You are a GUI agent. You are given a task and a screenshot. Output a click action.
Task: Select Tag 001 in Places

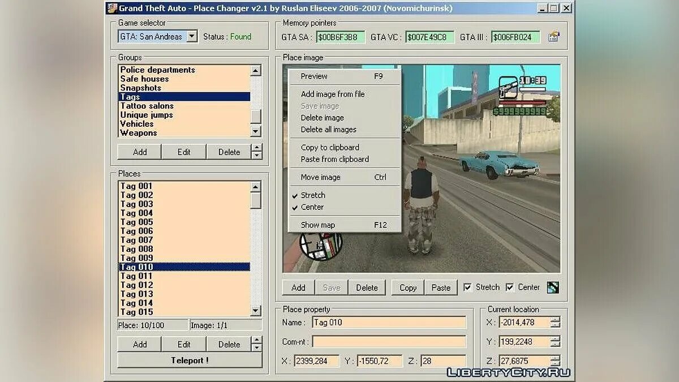[184, 186]
